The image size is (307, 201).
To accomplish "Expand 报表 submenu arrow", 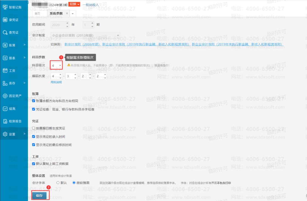I will click(x=24, y=57).
